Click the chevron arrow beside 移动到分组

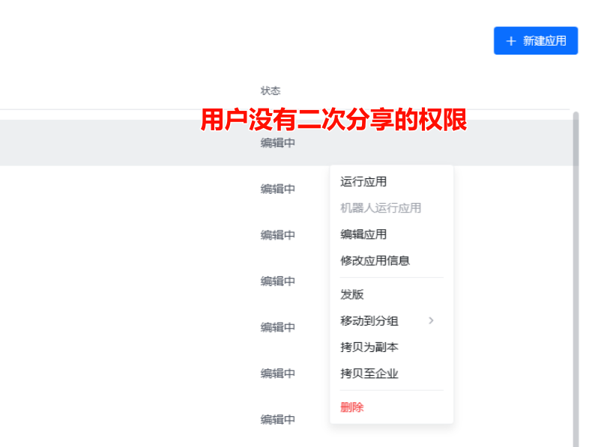pos(432,320)
